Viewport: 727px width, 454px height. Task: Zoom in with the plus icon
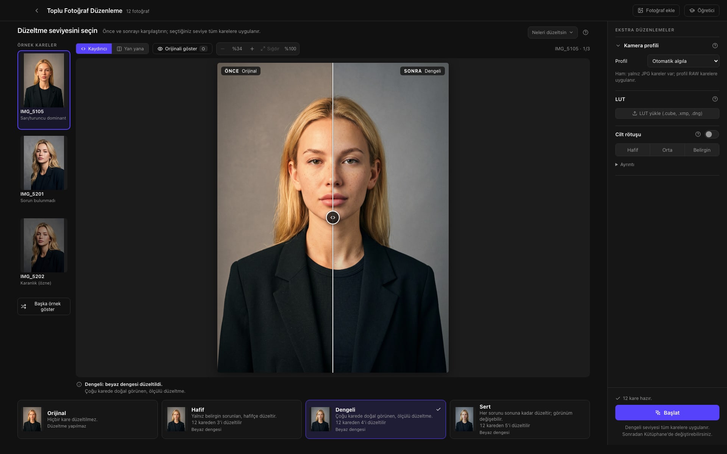pos(252,49)
